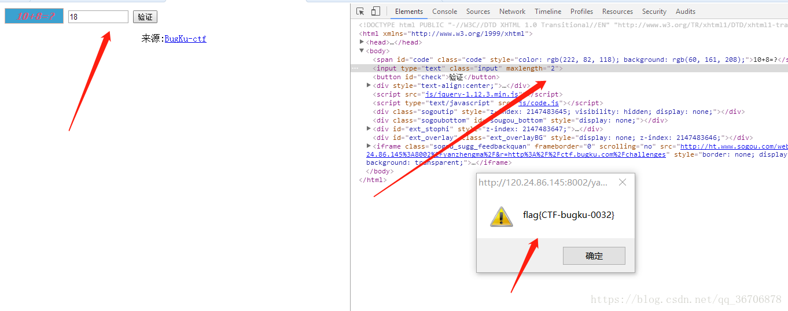
Task: Open the Network tab
Action: tap(512, 12)
